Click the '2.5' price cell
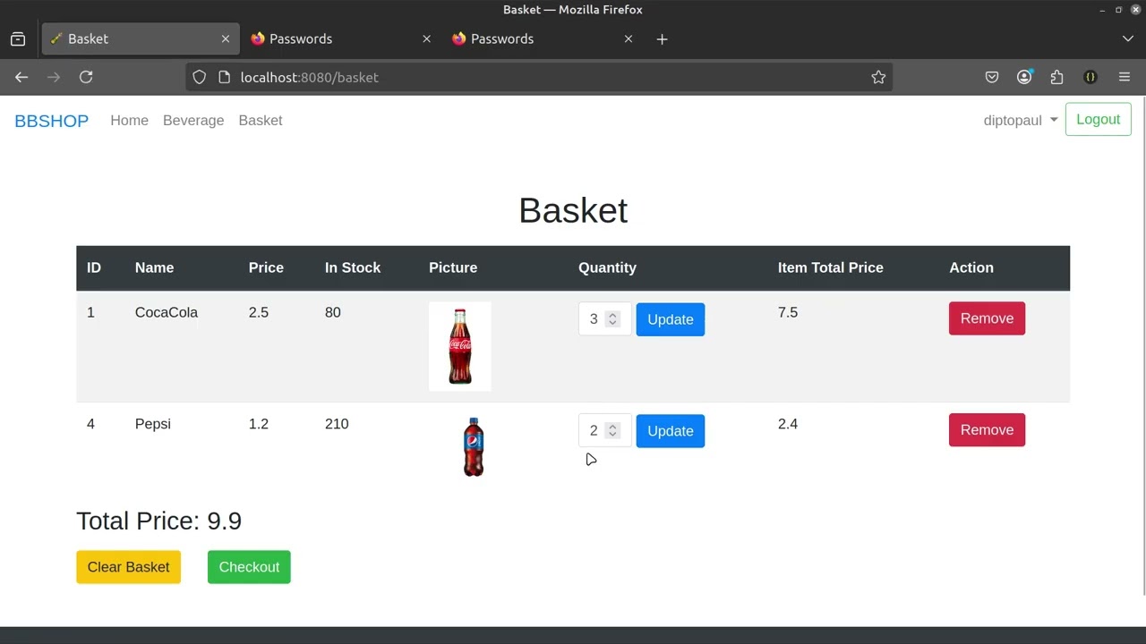The height and width of the screenshot is (644, 1146). pos(259,313)
